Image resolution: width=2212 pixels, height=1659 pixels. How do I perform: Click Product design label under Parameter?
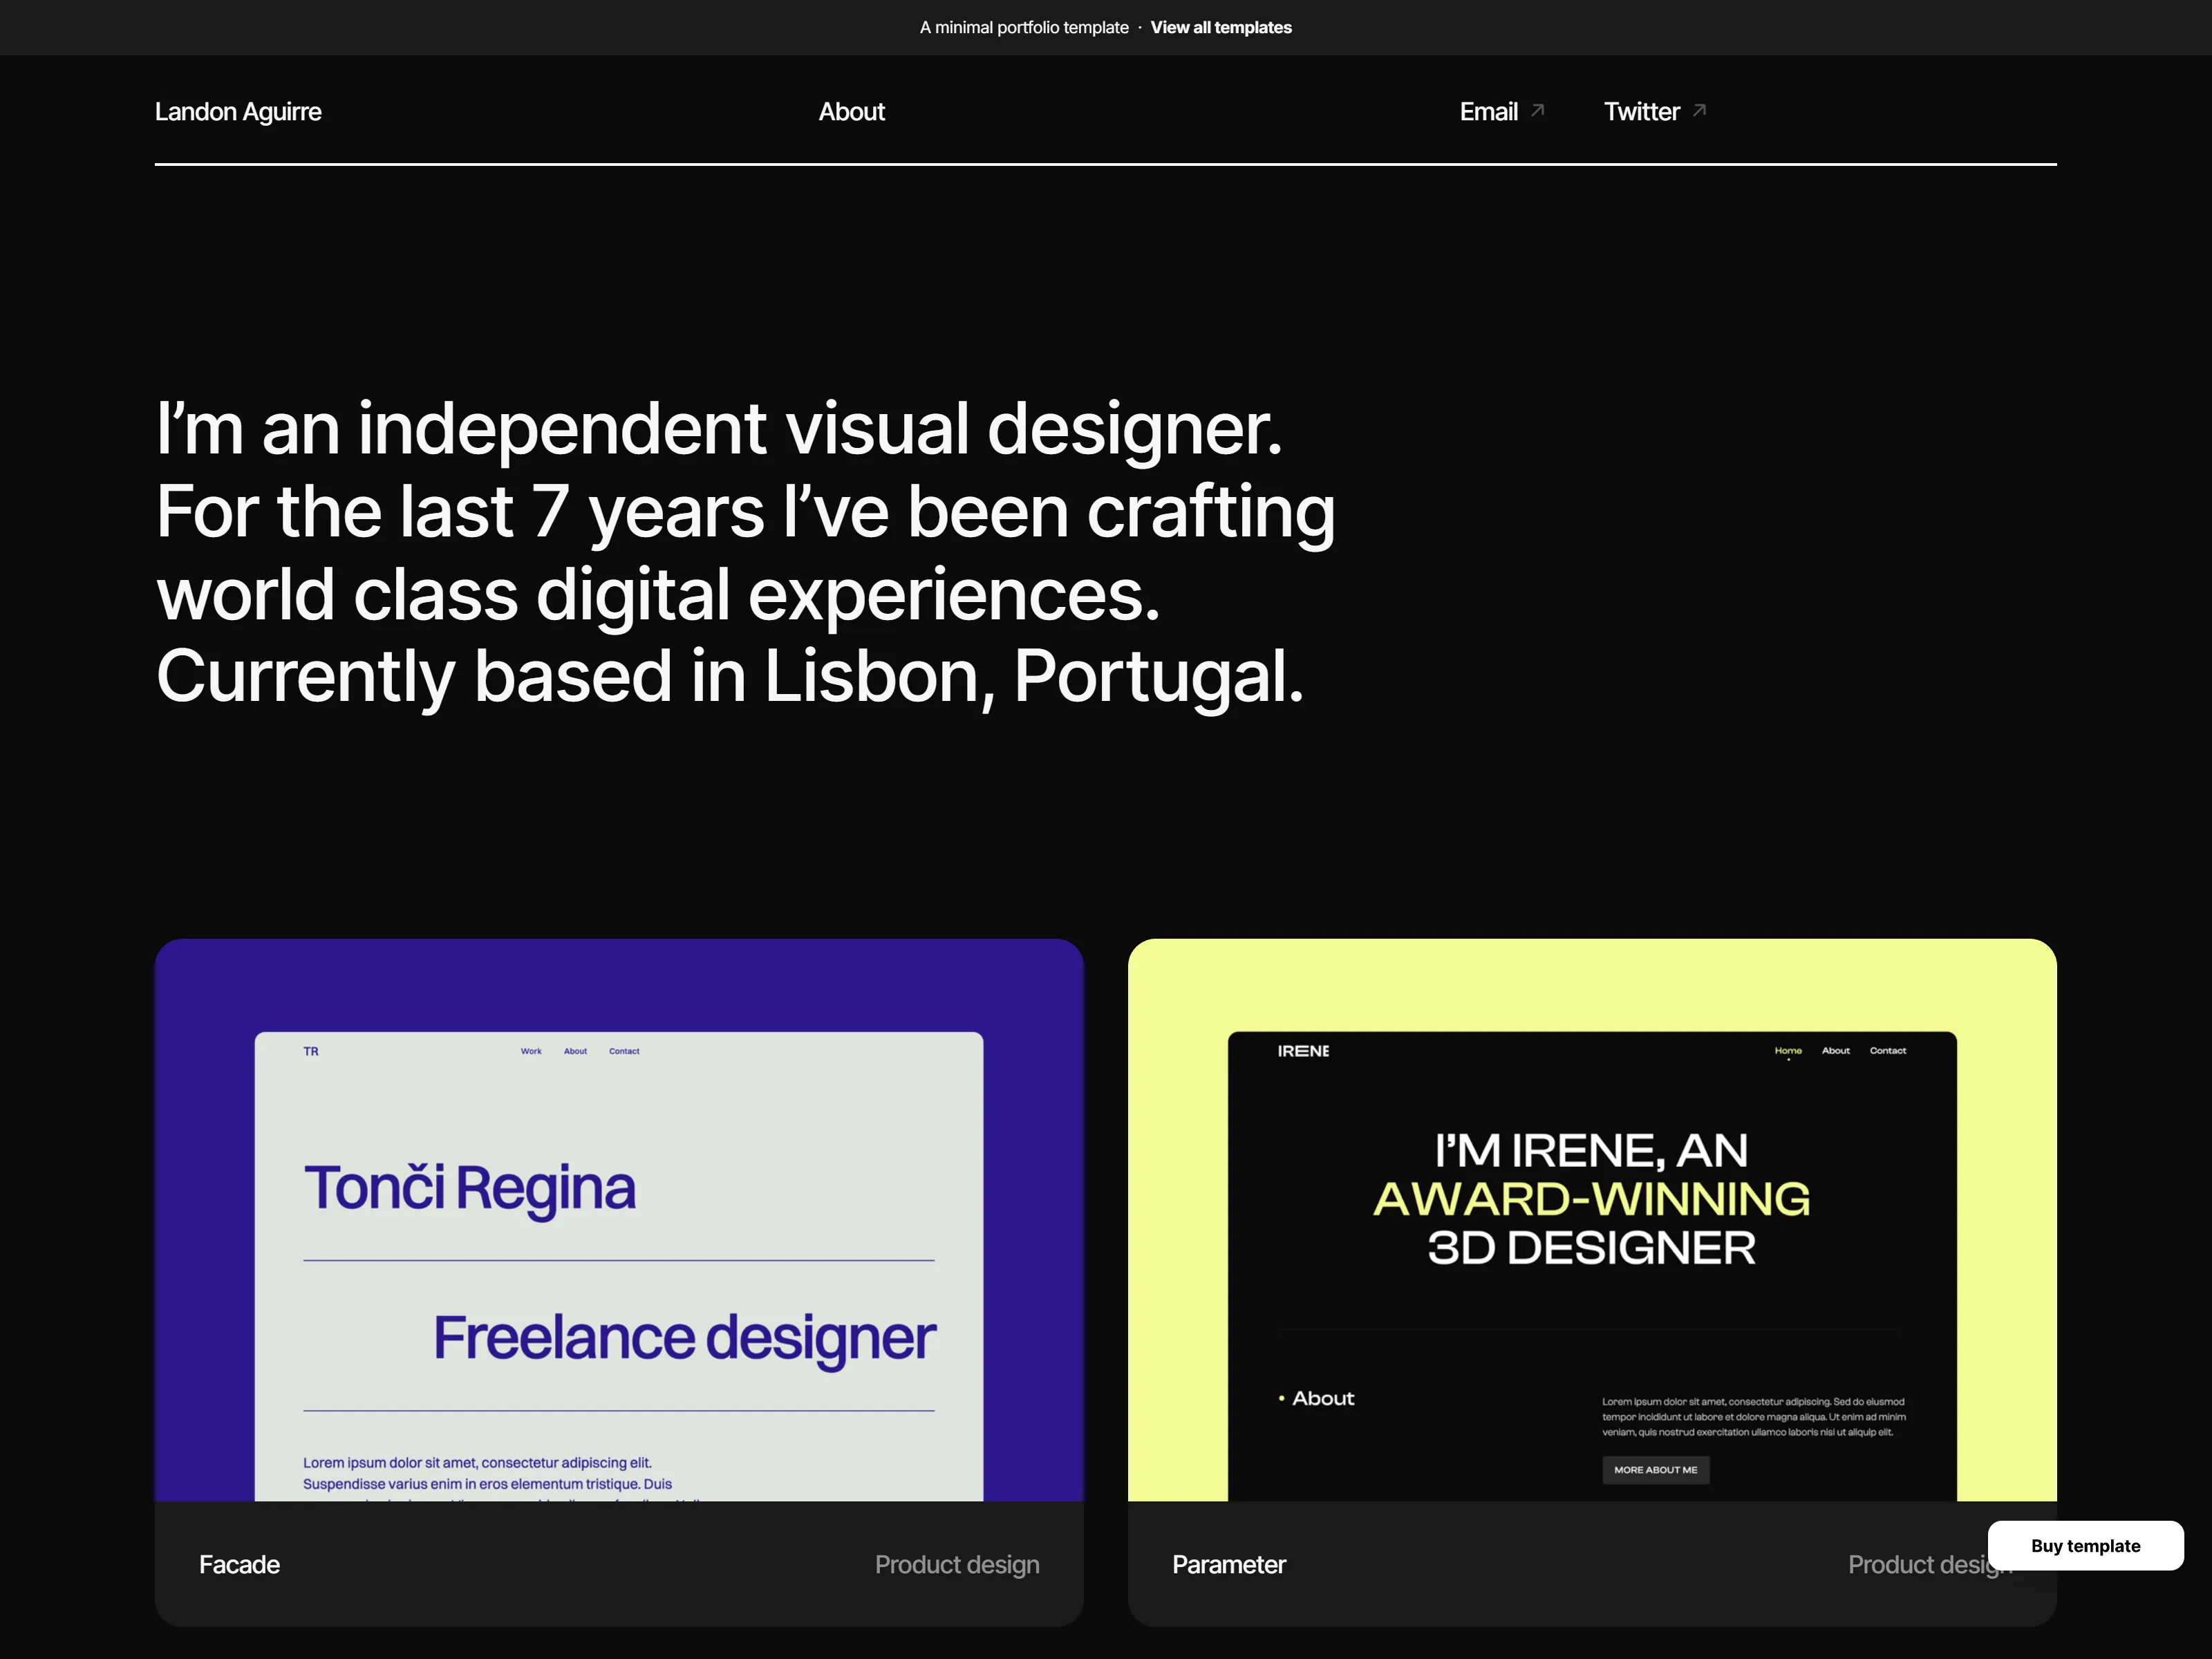(1930, 1565)
